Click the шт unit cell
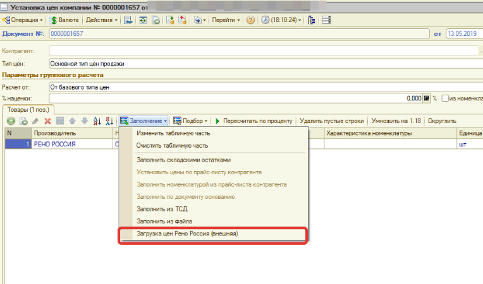This screenshot has height=284, width=483. click(x=470, y=144)
